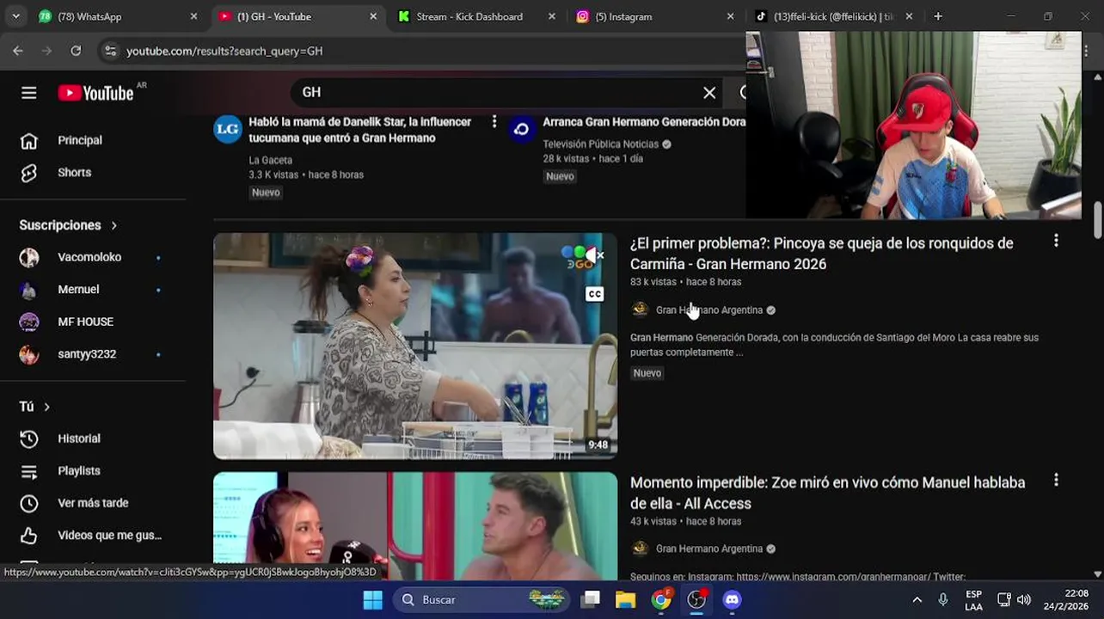Open more options for Pincoya video
This screenshot has height=619, width=1104.
[x=1056, y=242]
